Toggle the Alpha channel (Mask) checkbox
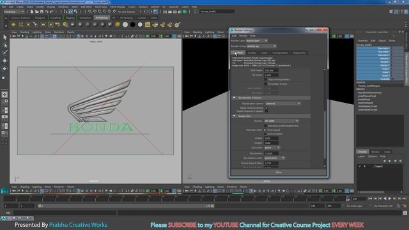 tap(266, 108)
